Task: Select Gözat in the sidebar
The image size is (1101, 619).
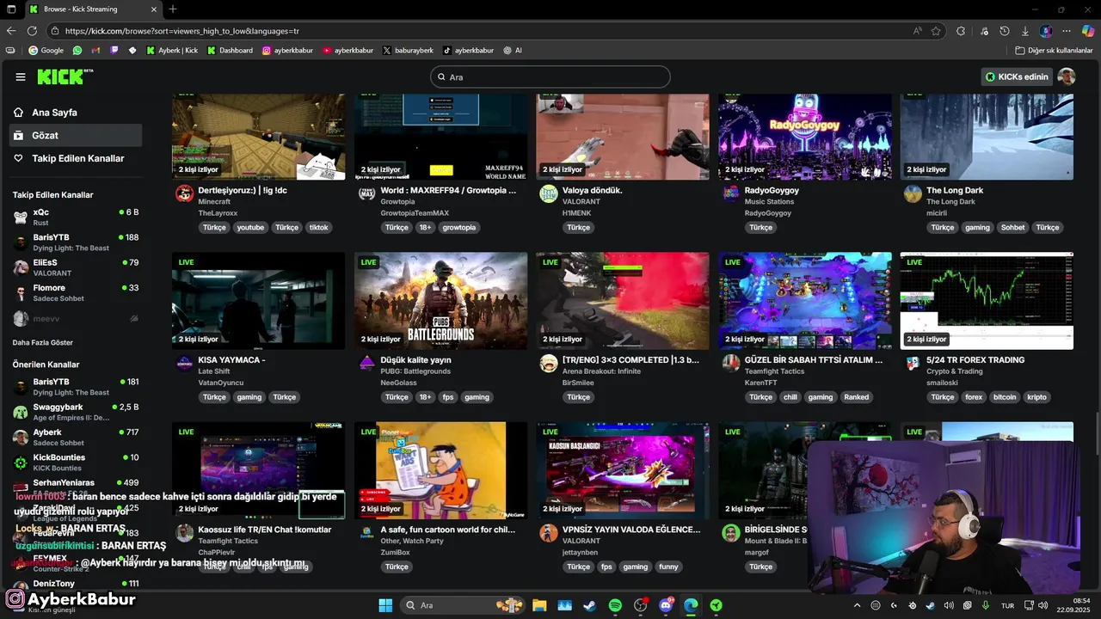Action: tap(76, 135)
